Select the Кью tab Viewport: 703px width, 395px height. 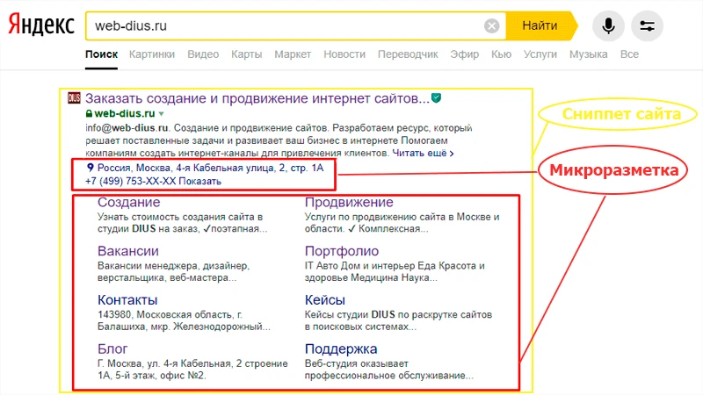[501, 54]
